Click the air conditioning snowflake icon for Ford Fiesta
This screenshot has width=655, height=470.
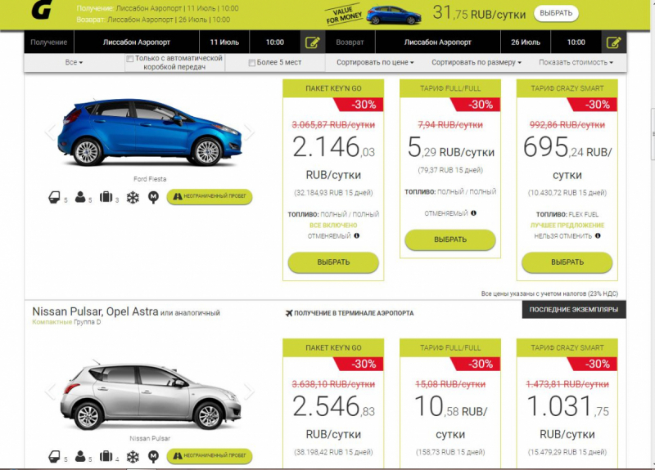click(x=132, y=197)
